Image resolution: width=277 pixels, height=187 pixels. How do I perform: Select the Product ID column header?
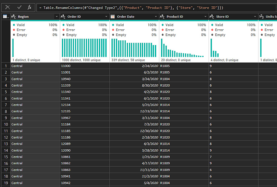180,17
